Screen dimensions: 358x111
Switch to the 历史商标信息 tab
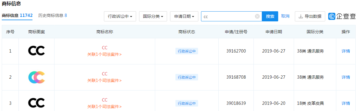(x=52, y=15)
